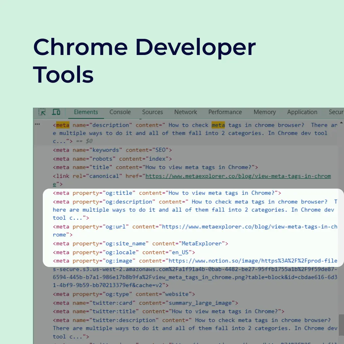Screen dimensions: 344x344
Task: Click the og:locale en_US meta line
Action: click(124, 252)
